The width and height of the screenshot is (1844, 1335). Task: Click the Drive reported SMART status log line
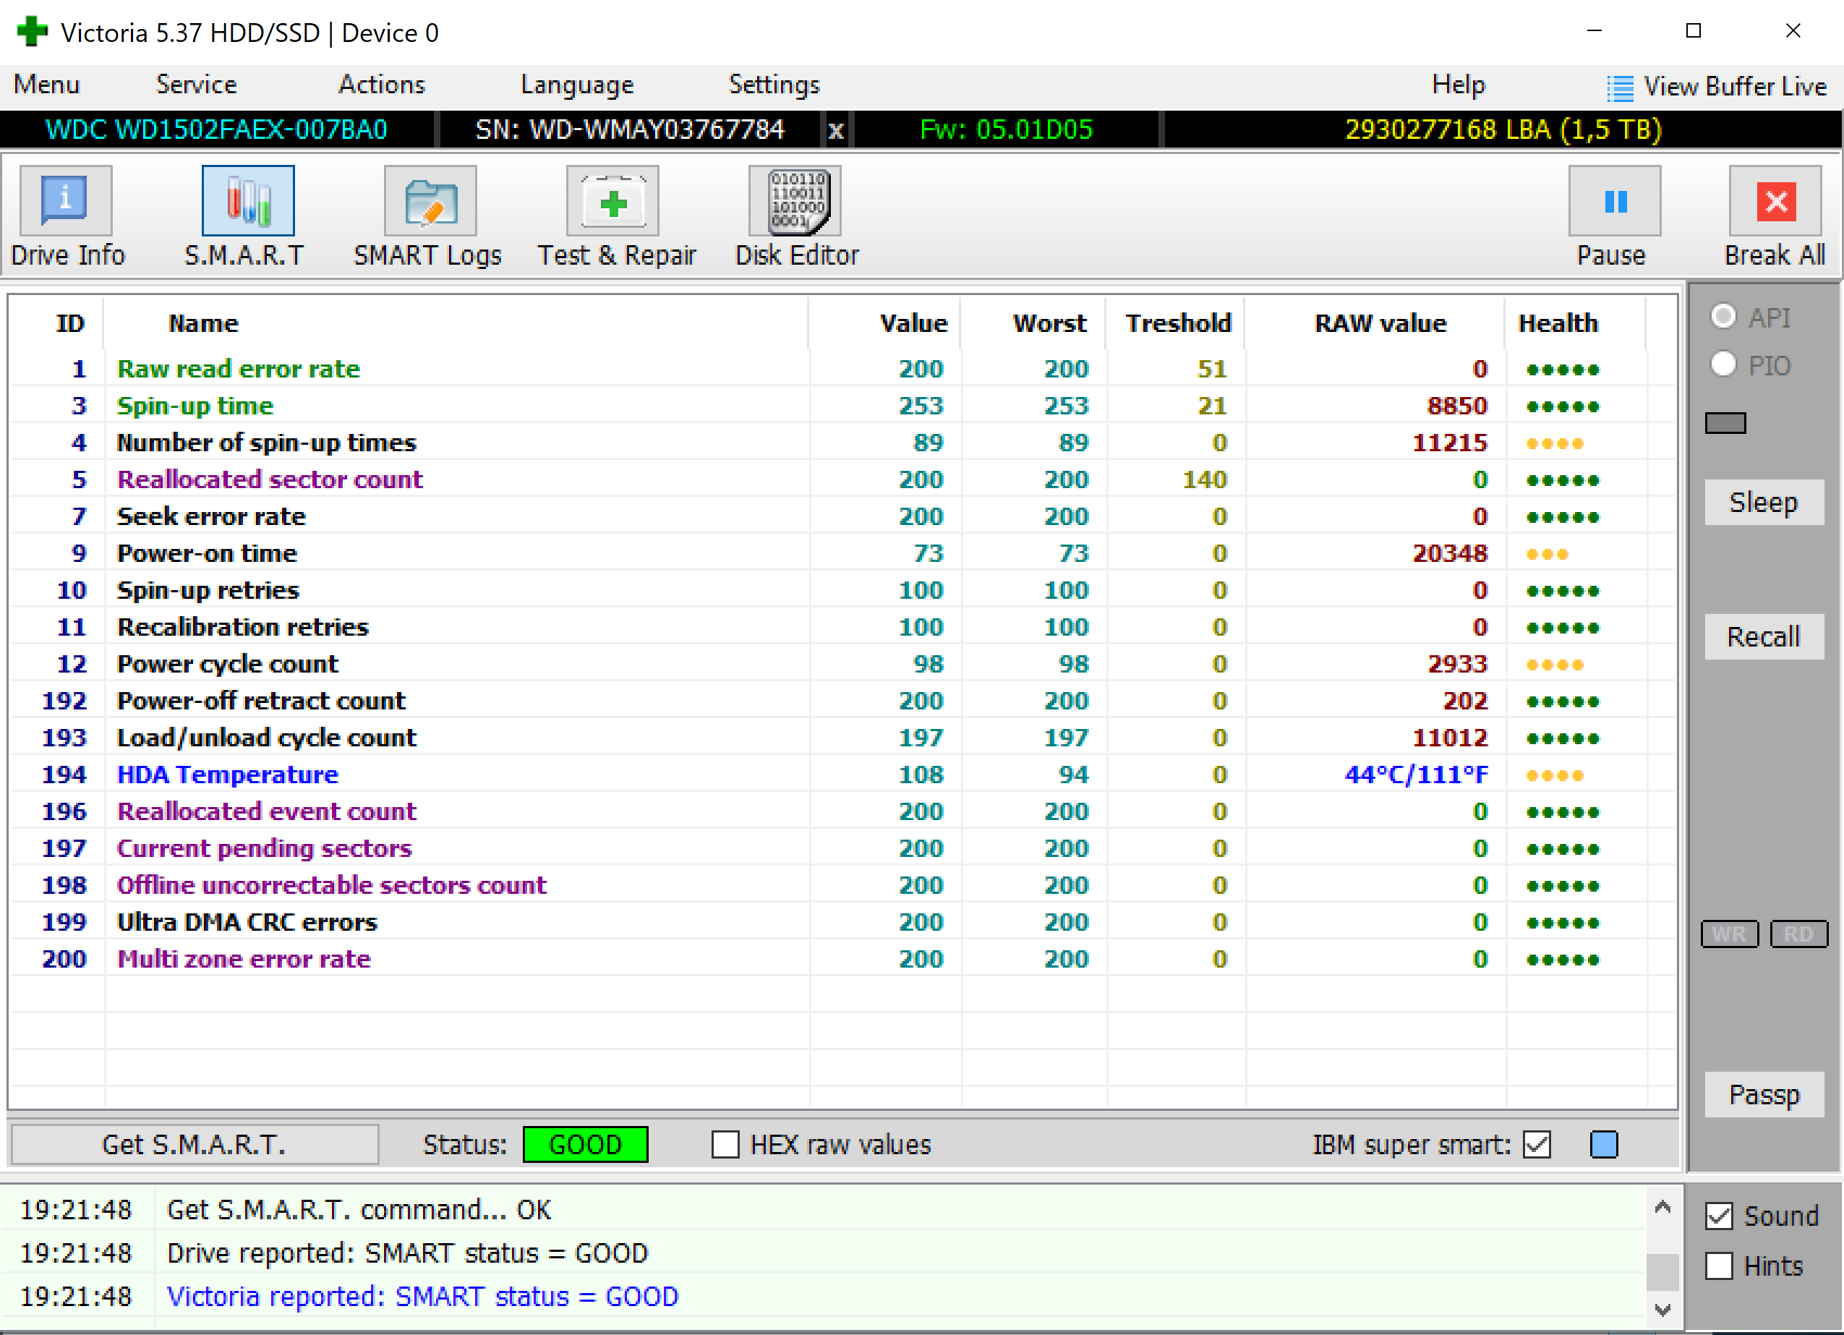406,1254
